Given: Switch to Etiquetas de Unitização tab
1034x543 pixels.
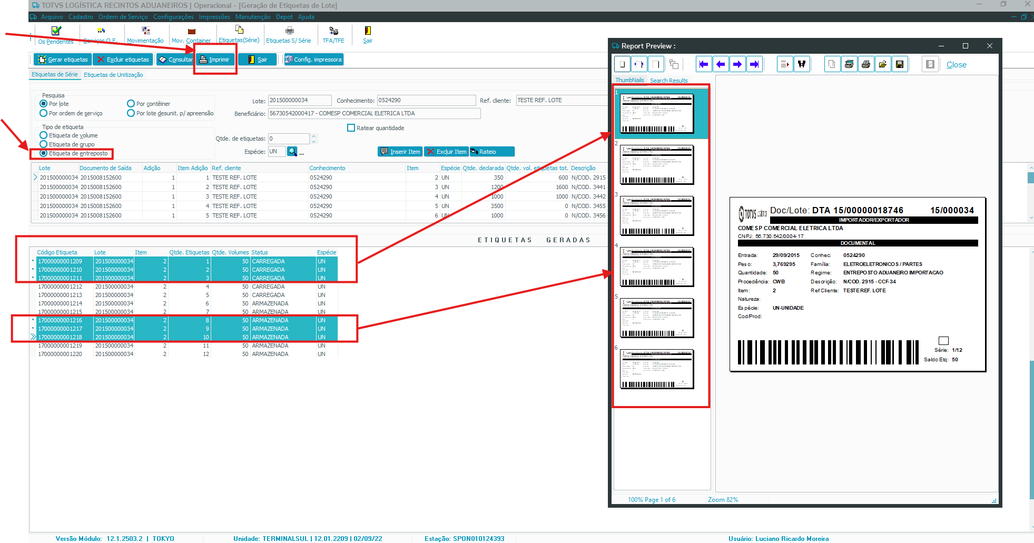Looking at the screenshot, I should click(113, 75).
